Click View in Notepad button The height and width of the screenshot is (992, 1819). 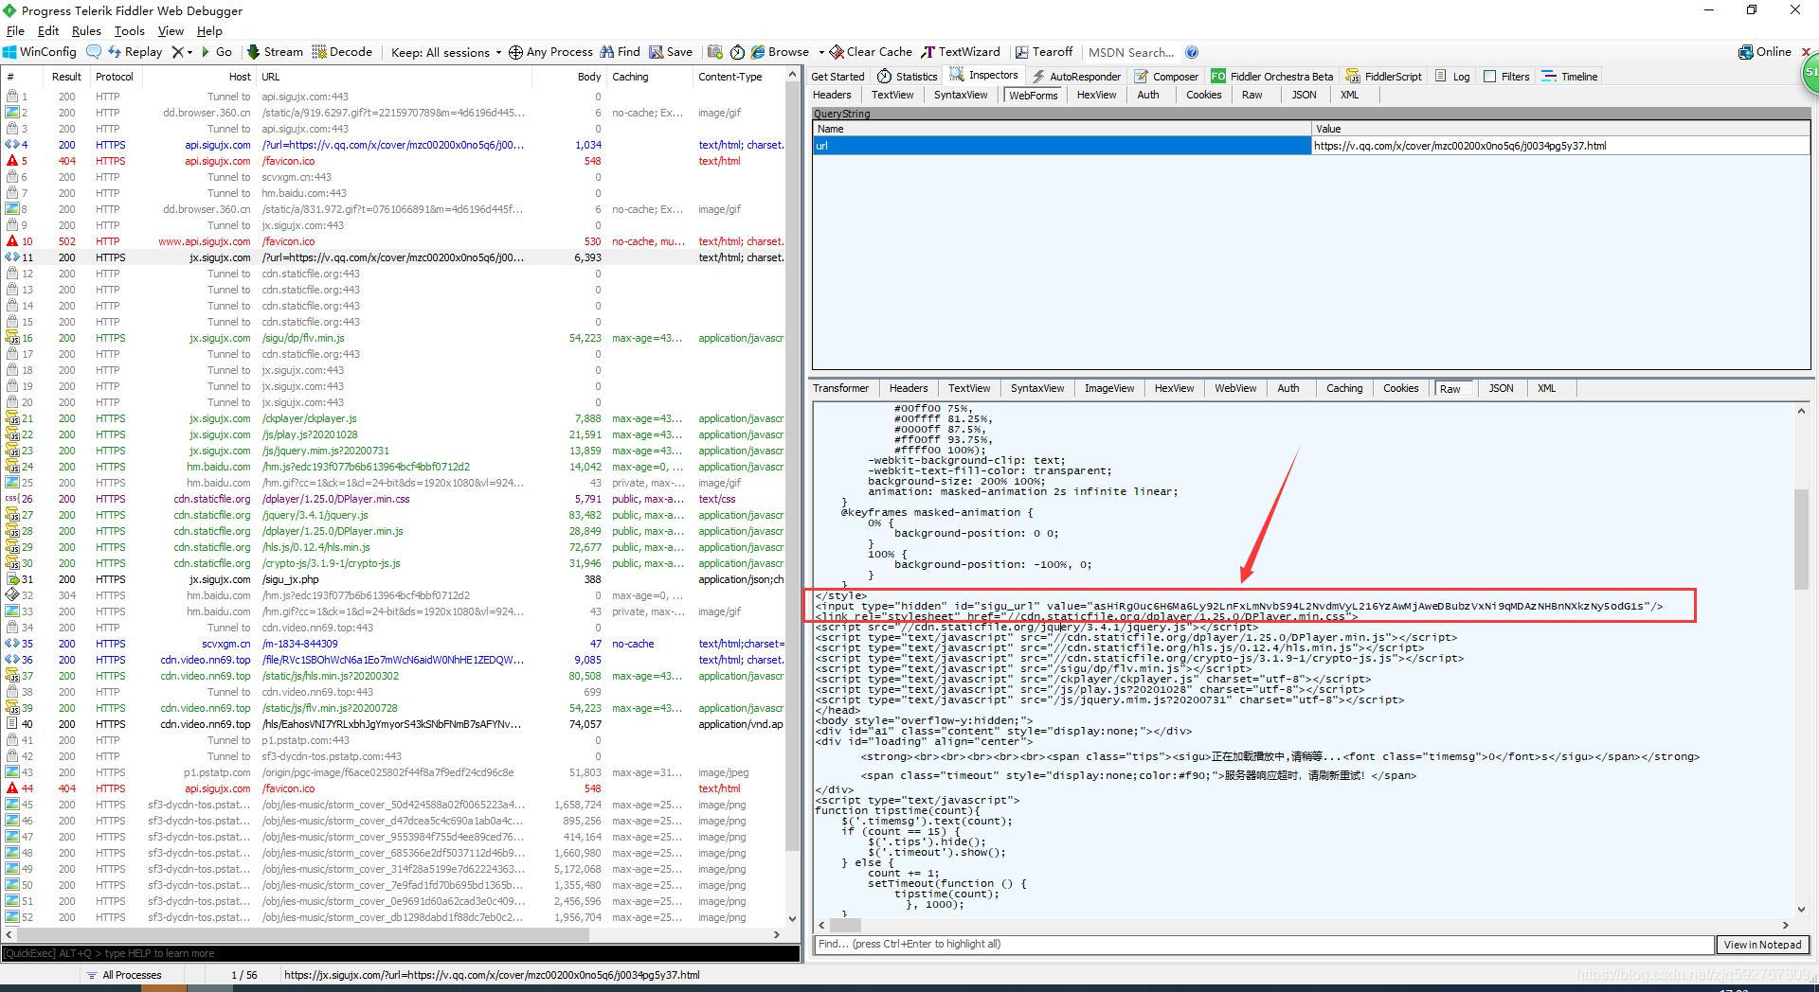point(1762,944)
